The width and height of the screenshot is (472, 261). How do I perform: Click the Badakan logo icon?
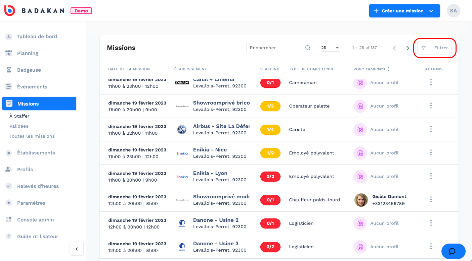tap(10, 11)
